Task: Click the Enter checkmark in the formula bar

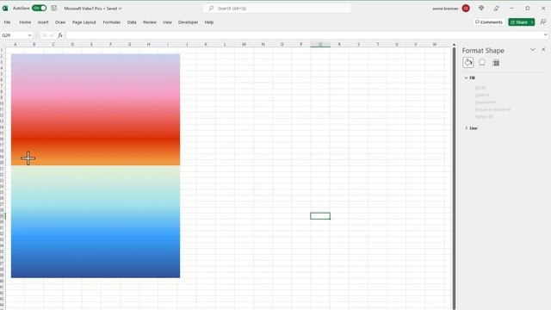Action: tap(52, 35)
